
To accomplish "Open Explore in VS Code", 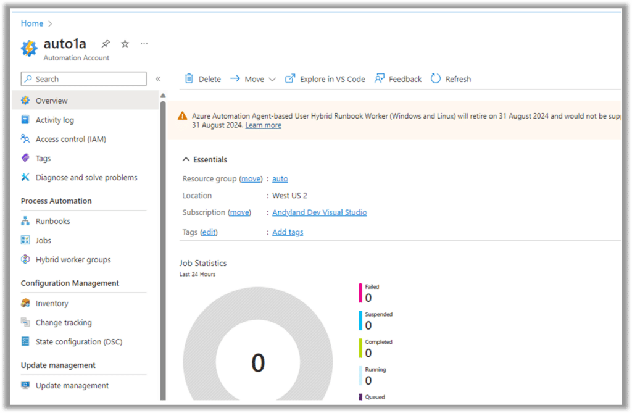I will [x=325, y=78].
